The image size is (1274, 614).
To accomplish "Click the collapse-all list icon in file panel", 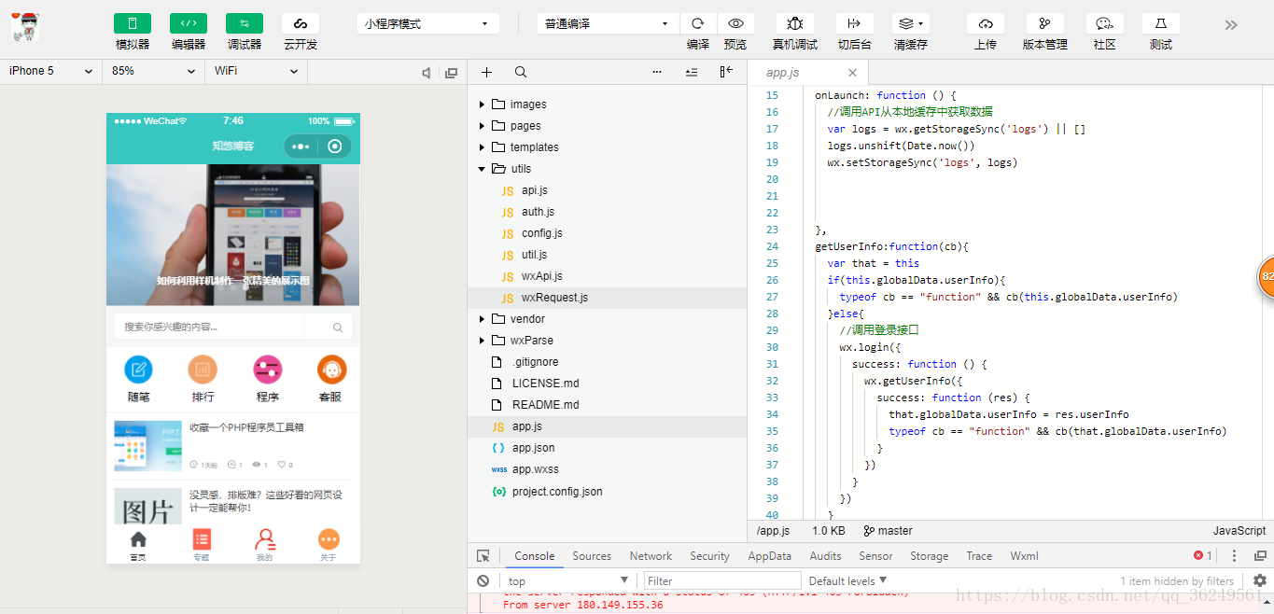I will tap(692, 72).
